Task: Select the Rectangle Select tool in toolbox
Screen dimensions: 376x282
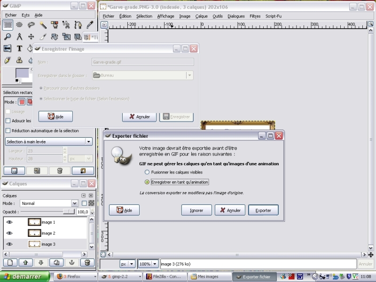Action: (x=8, y=25)
